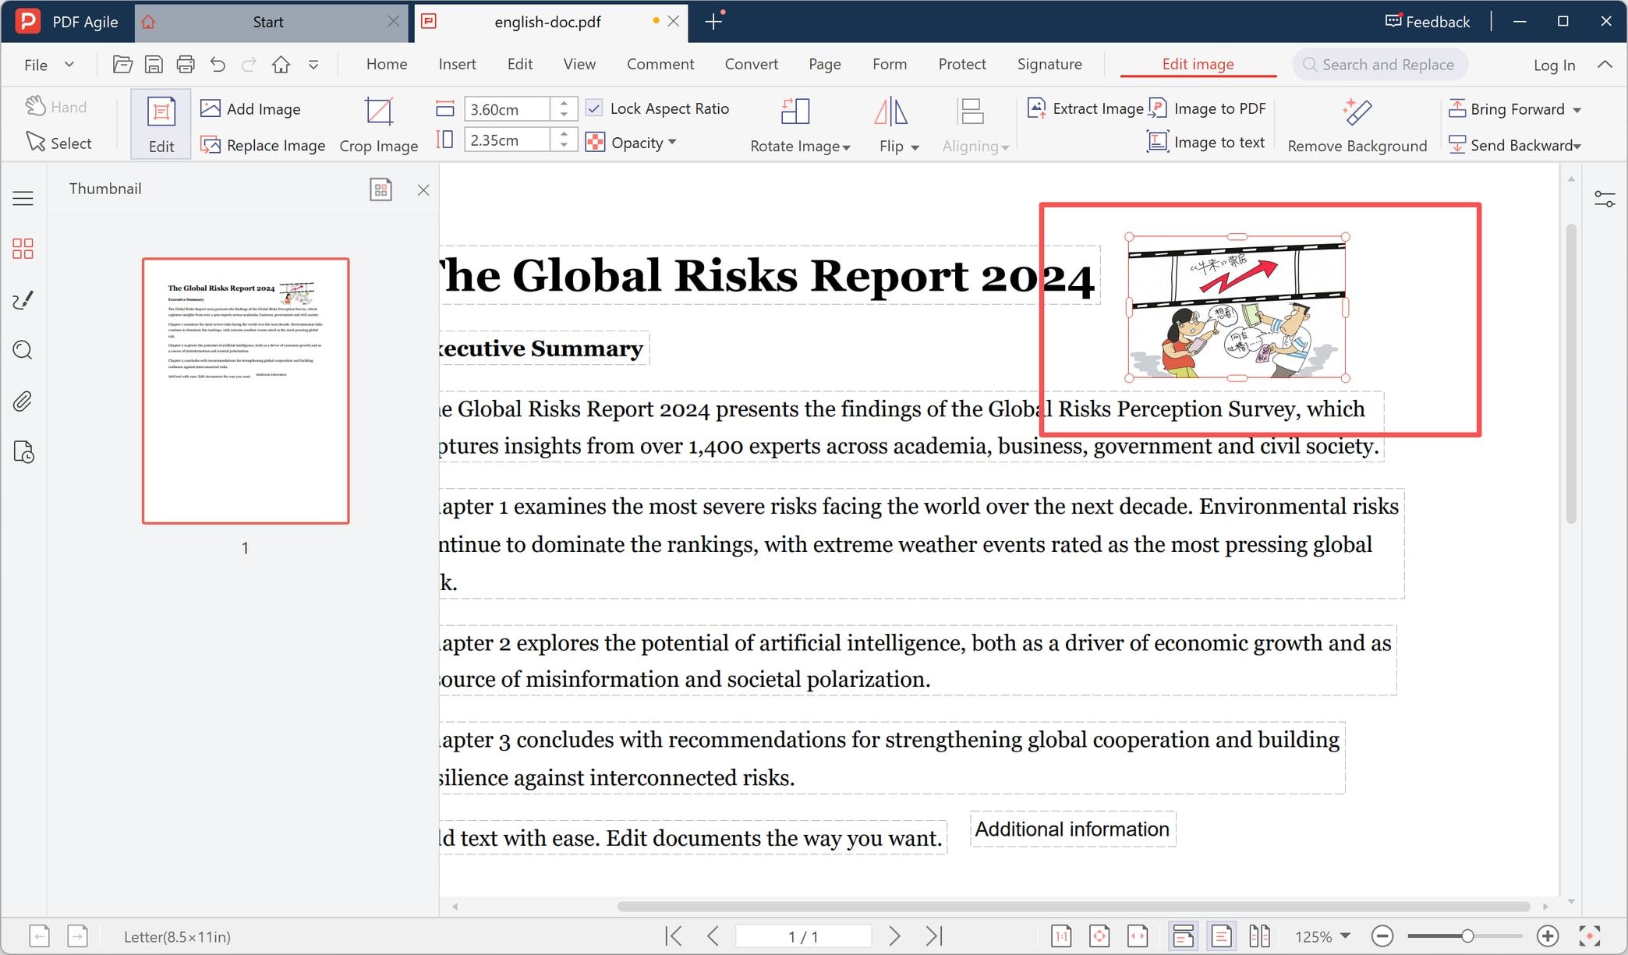Viewport: 1628px width, 955px height.
Task: Enable two-page view mode
Action: pos(1259,936)
